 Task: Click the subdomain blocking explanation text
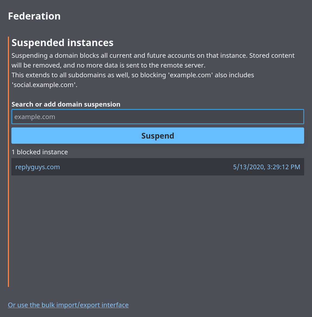[133, 80]
